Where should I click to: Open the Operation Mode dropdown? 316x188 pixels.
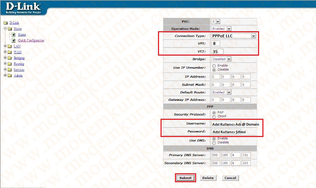tap(221, 29)
